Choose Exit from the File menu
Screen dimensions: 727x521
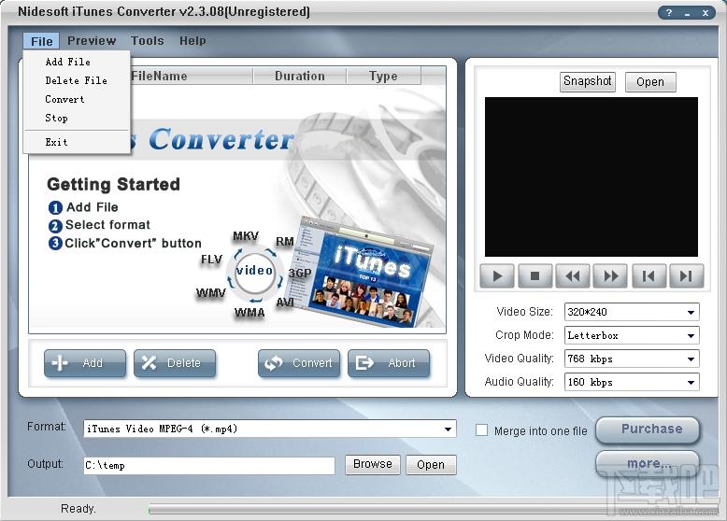coord(77,142)
